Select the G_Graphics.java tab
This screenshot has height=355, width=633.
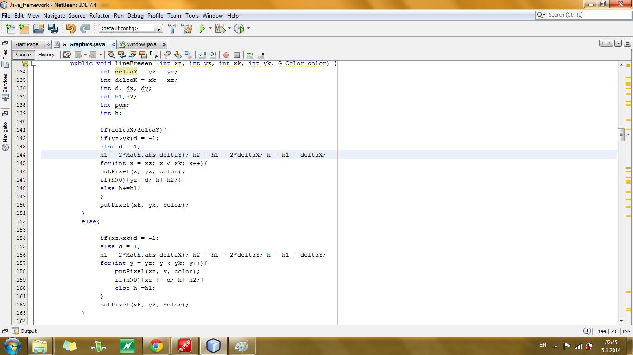(83, 44)
